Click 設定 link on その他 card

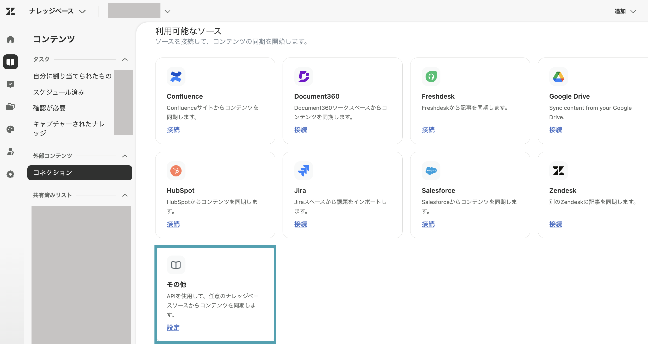(173, 328)
